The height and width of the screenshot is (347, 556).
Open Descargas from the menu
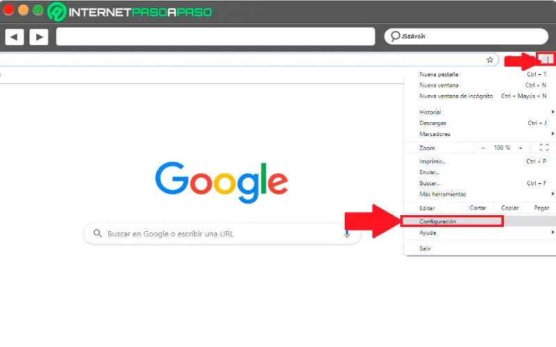click(x=480, y=123)
